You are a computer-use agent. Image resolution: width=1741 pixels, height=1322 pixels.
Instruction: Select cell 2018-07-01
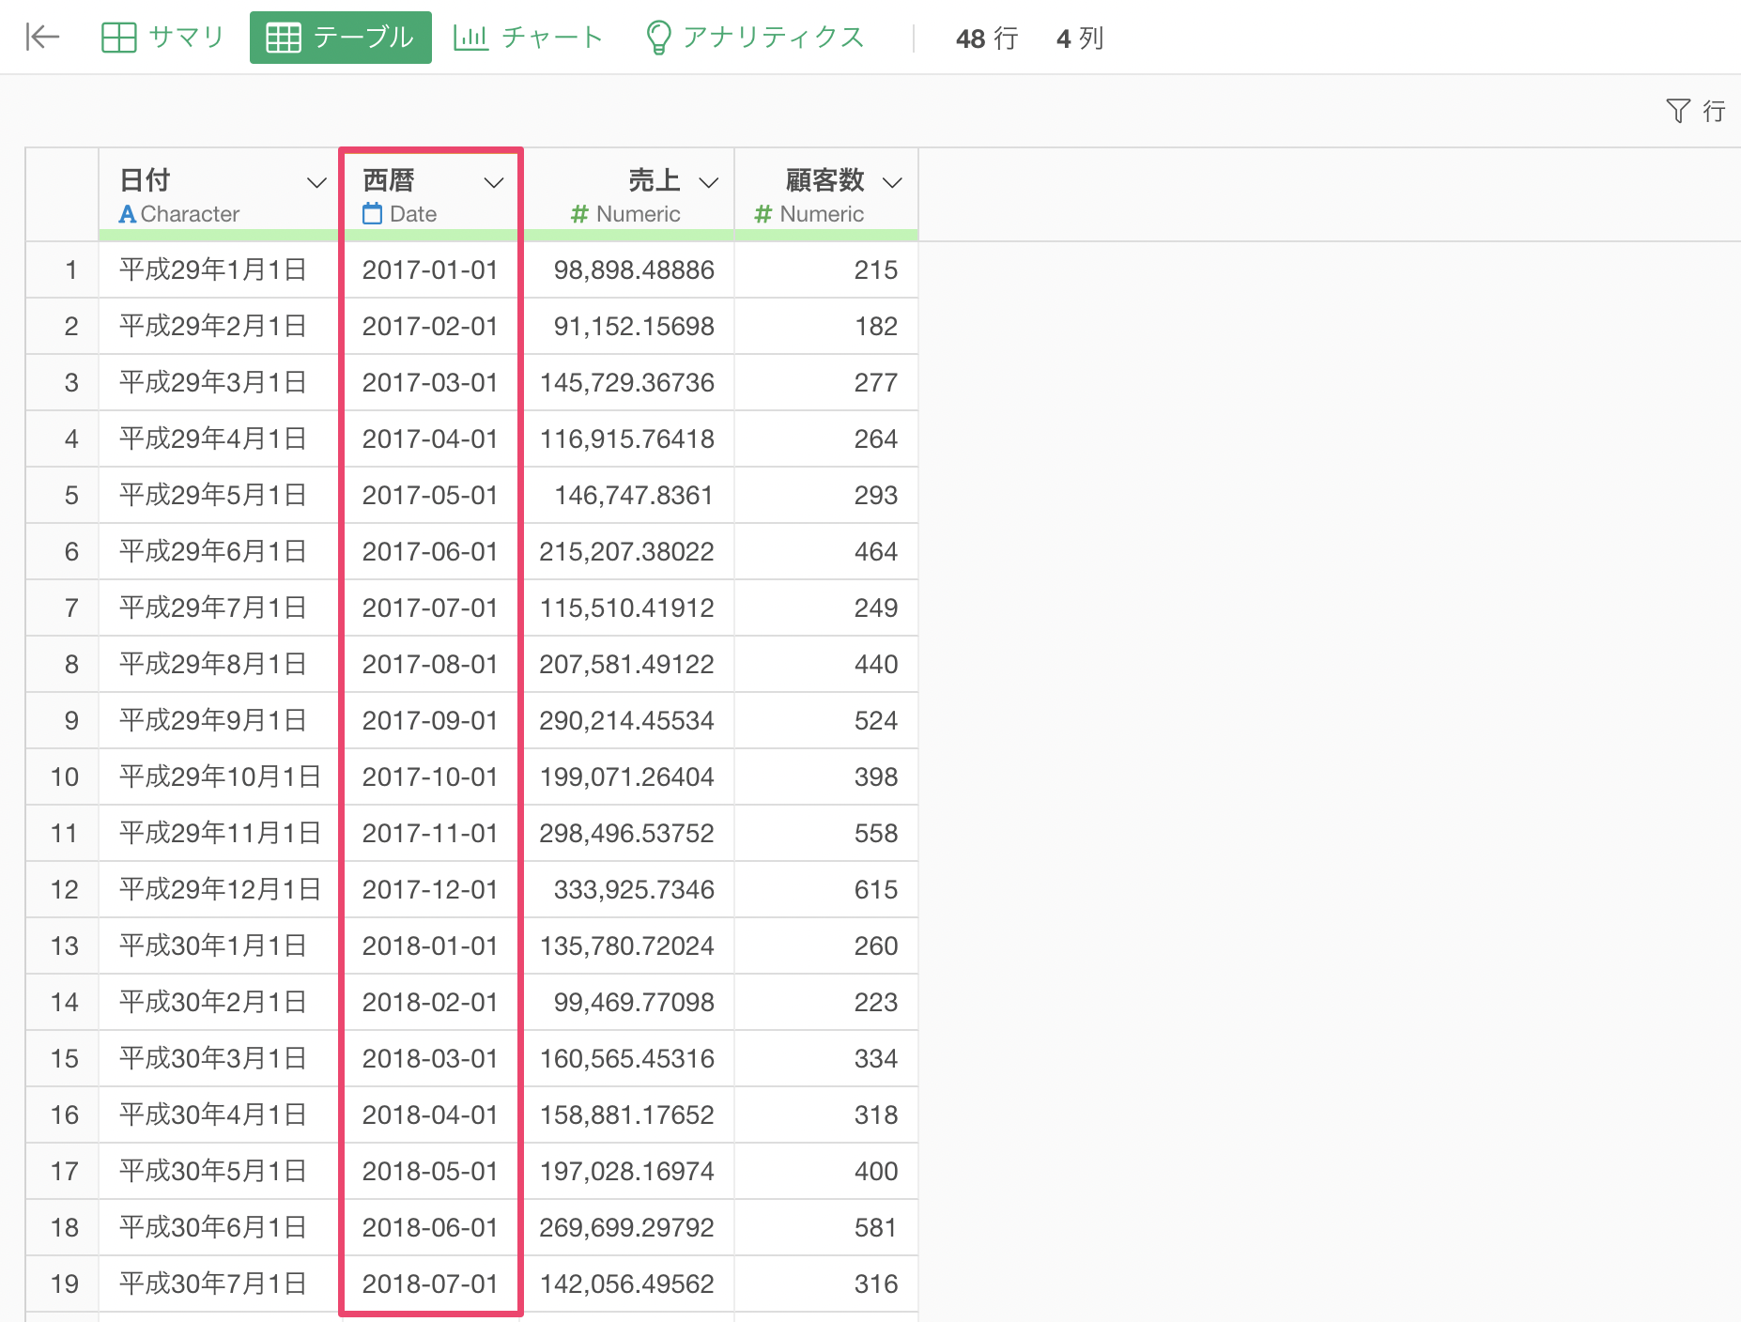point(430,1284)
